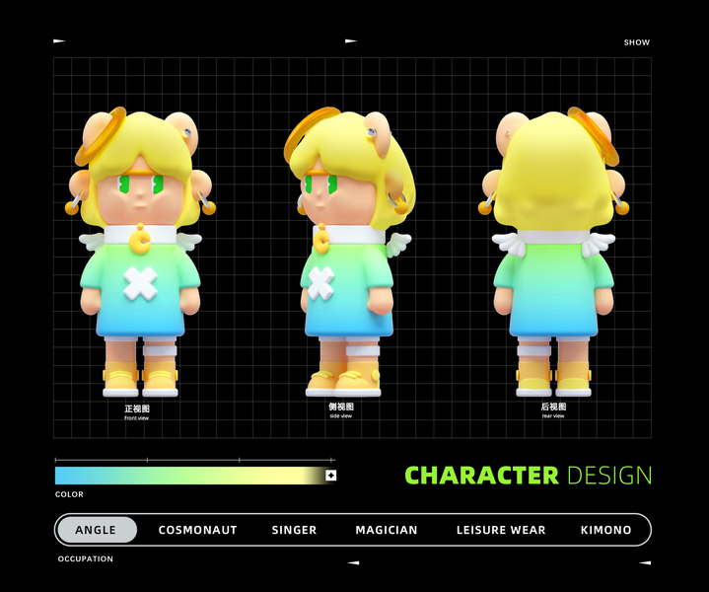This screenshot has width=709, height=592.
Task: Click the white arrow marker at top center
Action: tap(351, 41)
